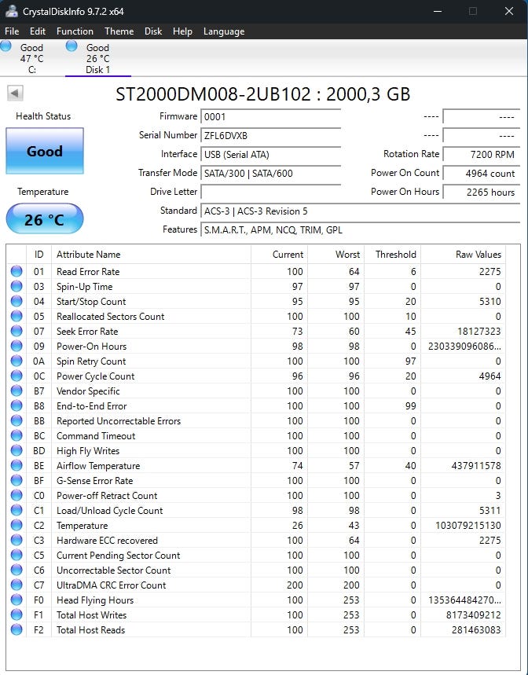The image size is (528, 675).
Task: Open the Disk menu
Action: 153,31
